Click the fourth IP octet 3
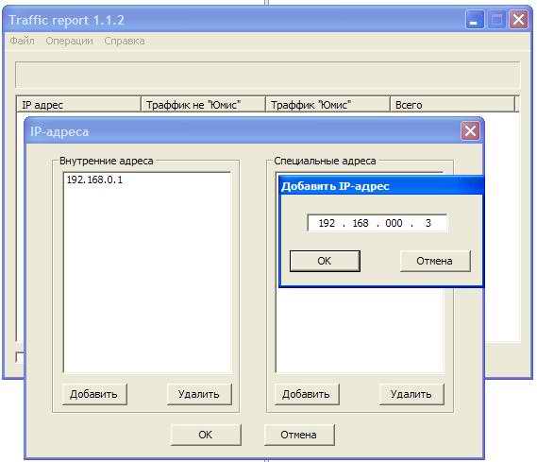Screen dimensions: 537x462 [x=428, y=223]
